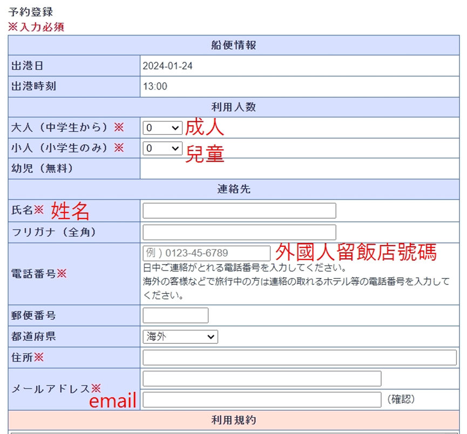The width and height of the screenshot is (467, 434).
Task: Open the 小人 (child) count dropdown
Action: pos(163,148)
